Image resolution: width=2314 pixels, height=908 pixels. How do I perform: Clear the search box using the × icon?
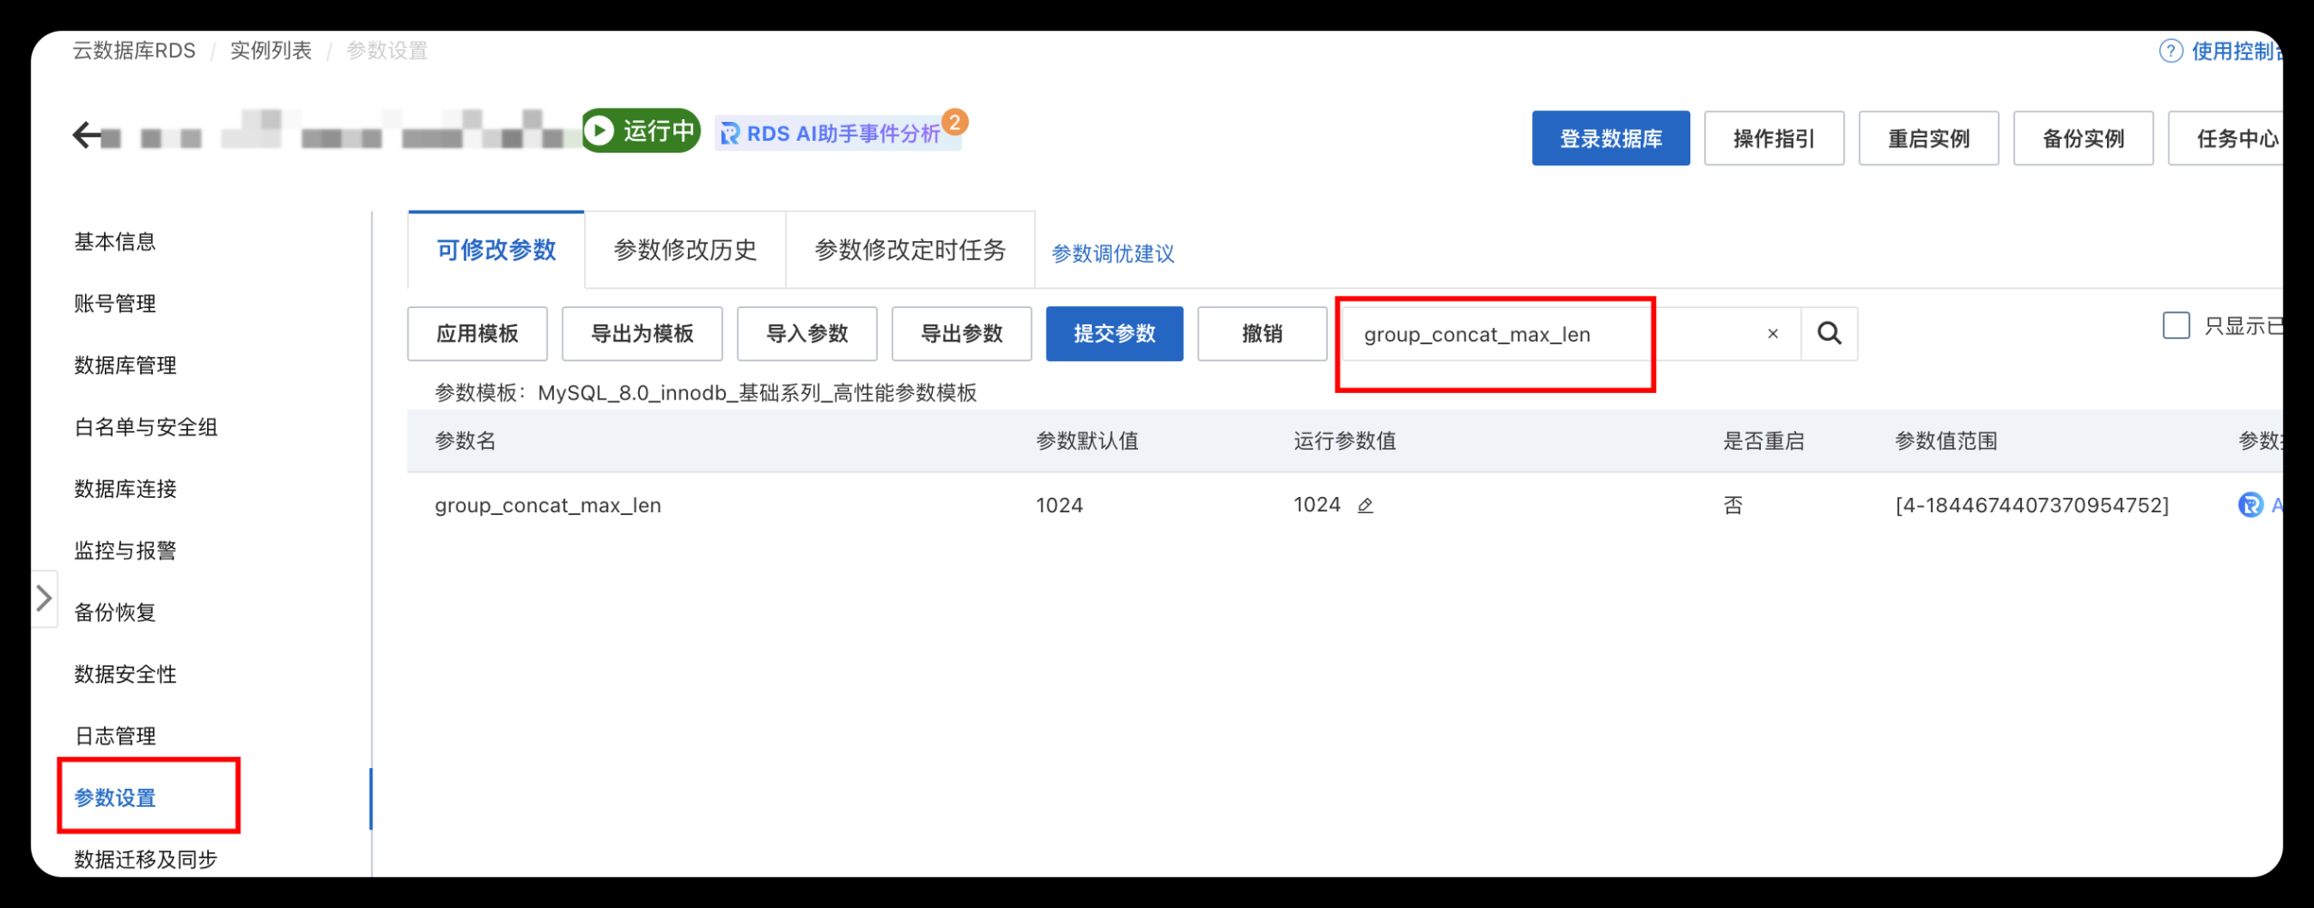click(1773, 333)
